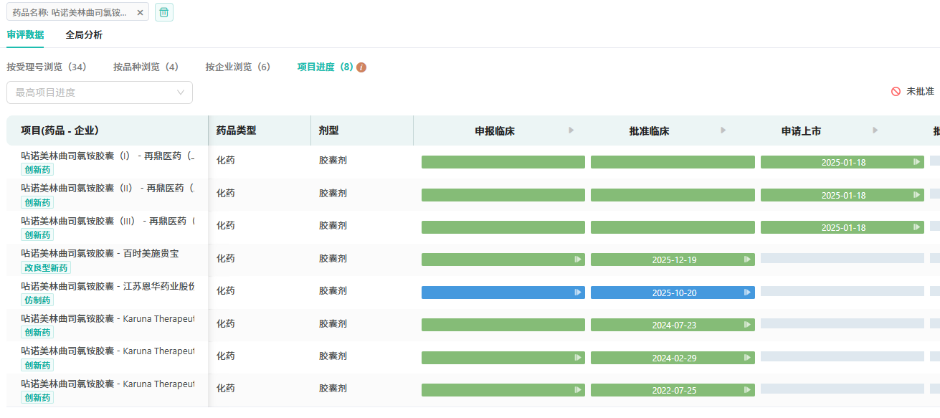Click arrow icon after 申请上市 column header
The width and height of the screenshot is (940, 418).
875,130
